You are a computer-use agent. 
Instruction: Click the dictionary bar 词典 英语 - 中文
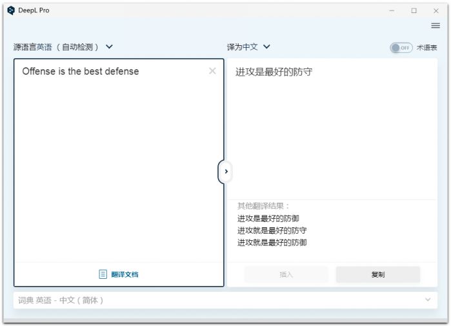61,300
